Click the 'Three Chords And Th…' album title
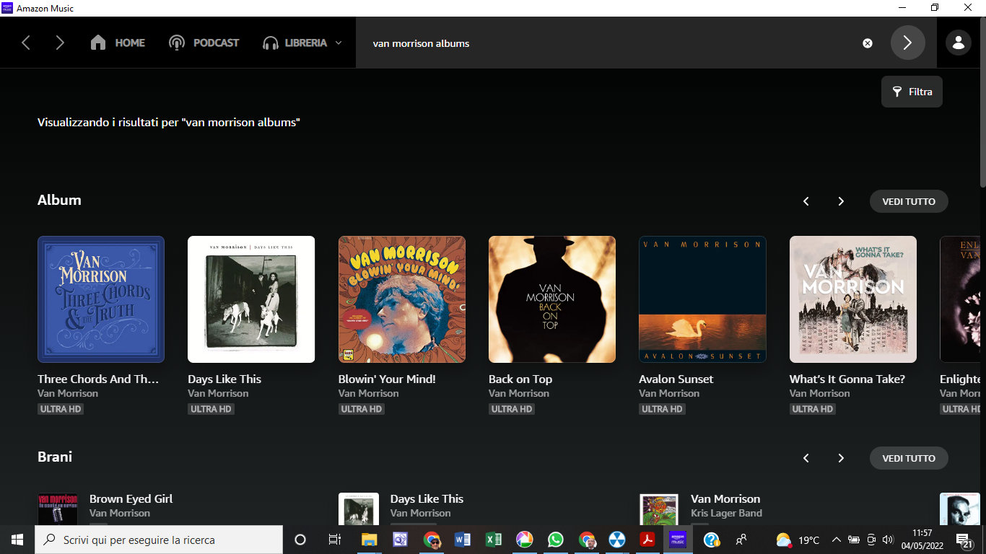Image resolution: width=986 pixels, height=554 pixels. [x=98, y=379]
